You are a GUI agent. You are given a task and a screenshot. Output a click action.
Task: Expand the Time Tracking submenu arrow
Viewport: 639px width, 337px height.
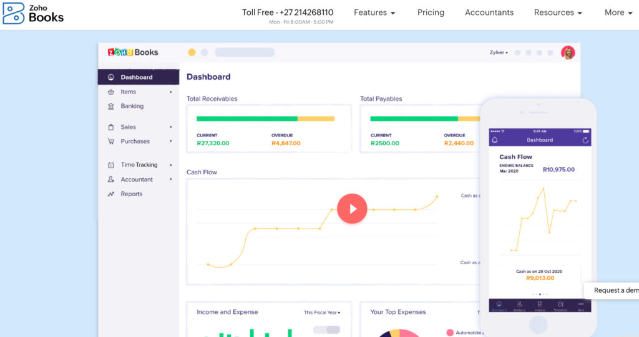pyautogui.click(x=171, y=165)
